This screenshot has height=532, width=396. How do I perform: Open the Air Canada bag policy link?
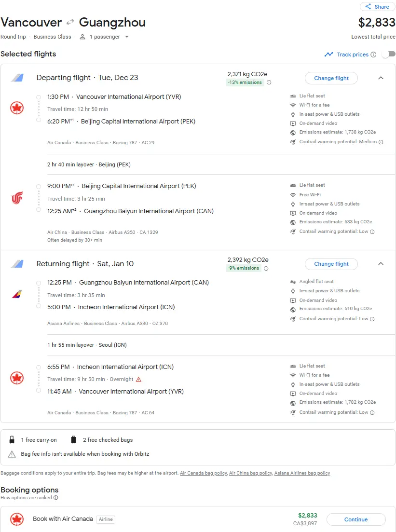203,473
